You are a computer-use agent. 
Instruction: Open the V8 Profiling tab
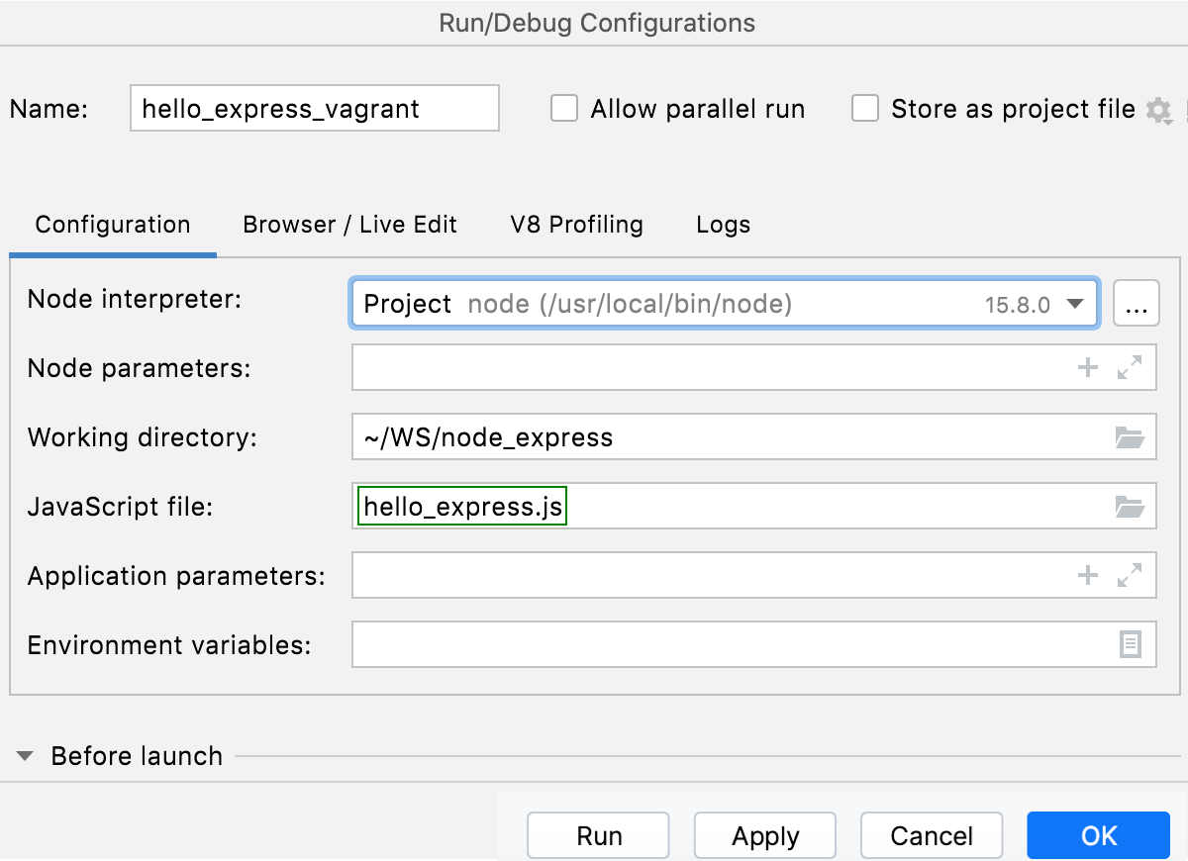[576, 225]
